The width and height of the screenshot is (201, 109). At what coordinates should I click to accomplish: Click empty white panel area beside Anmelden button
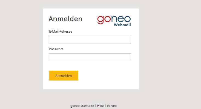click(x=108, y=76)
